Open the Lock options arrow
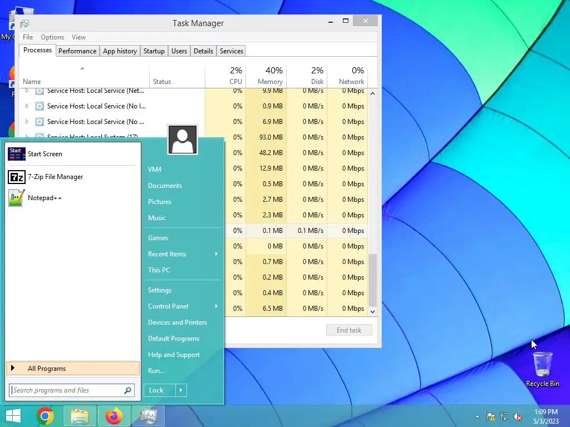 [181, 390]
